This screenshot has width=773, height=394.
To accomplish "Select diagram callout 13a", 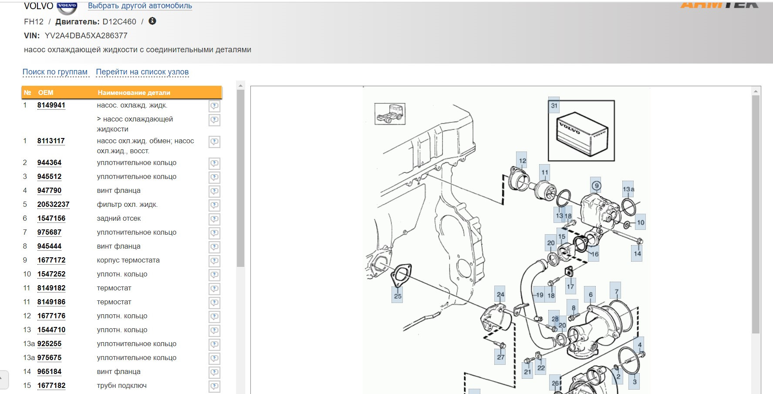I will tap(628, 189).
